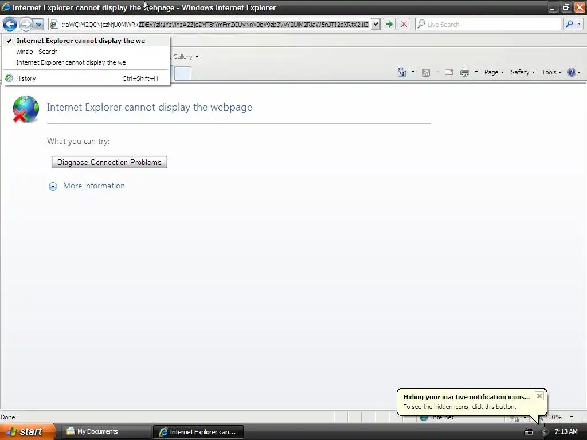Click the RSS Feeds icon

(426, 73)
